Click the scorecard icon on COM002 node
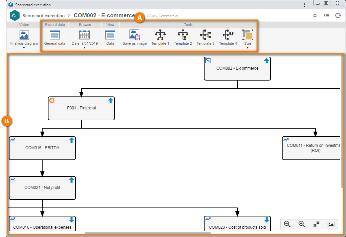The width and height of the screenshot is (346, 237). coord(208,61)
